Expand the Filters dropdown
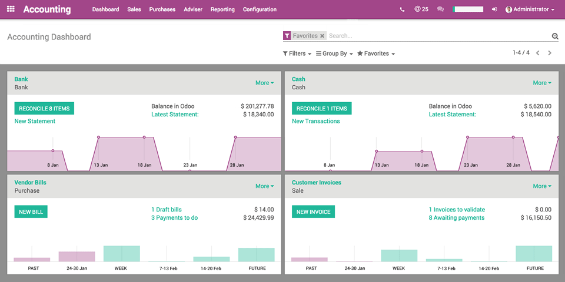The width and height of the screenshot is (565, 282). click(x=297, y=53)
